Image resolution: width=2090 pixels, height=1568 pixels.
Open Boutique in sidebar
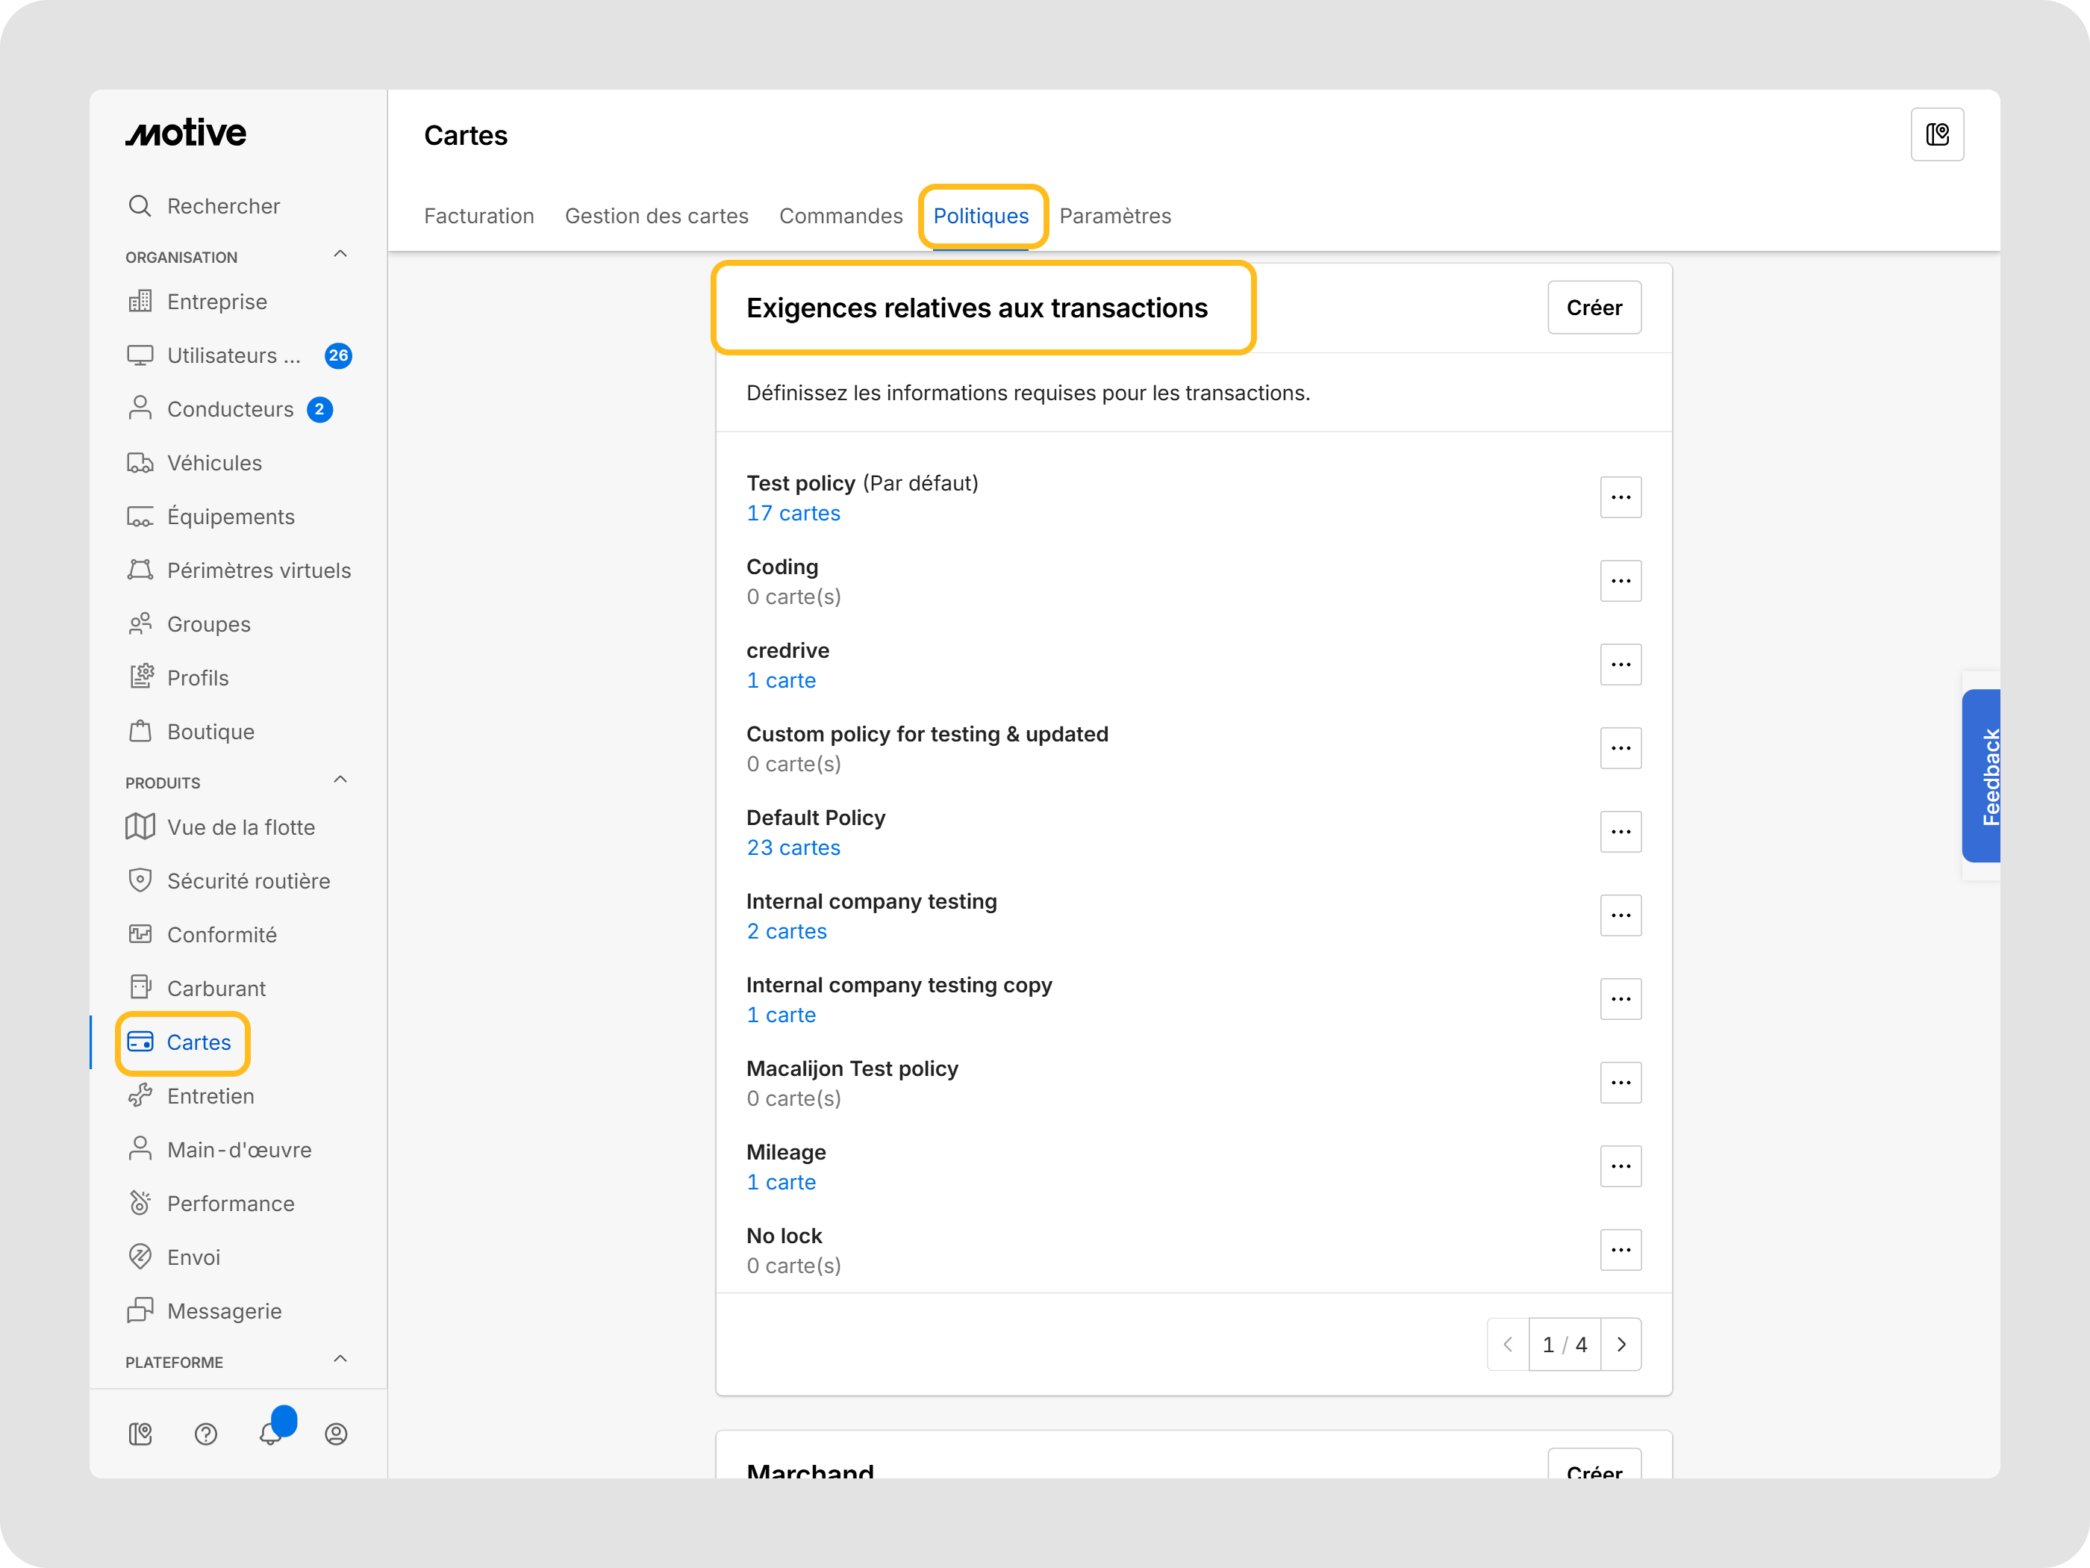[190, 732]
